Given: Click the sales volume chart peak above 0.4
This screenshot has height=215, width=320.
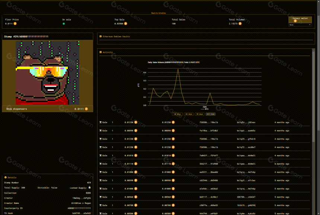Looking at the screenshot, I should click(x=178, y=69).
